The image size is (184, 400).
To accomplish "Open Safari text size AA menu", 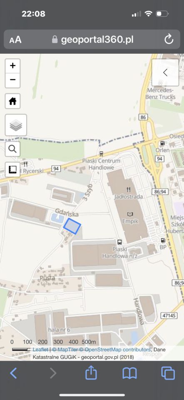I will [15, 40].
